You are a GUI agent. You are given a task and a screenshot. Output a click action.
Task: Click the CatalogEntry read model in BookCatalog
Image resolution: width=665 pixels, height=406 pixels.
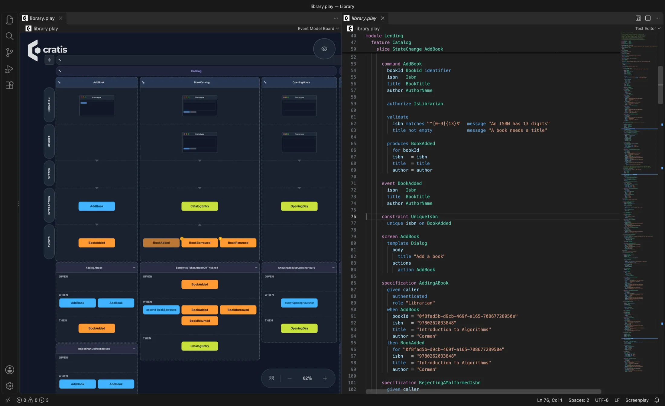coord(199,206)
